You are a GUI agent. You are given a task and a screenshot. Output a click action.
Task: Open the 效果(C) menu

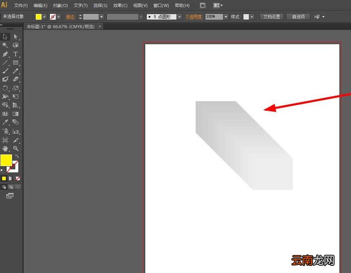120,5
